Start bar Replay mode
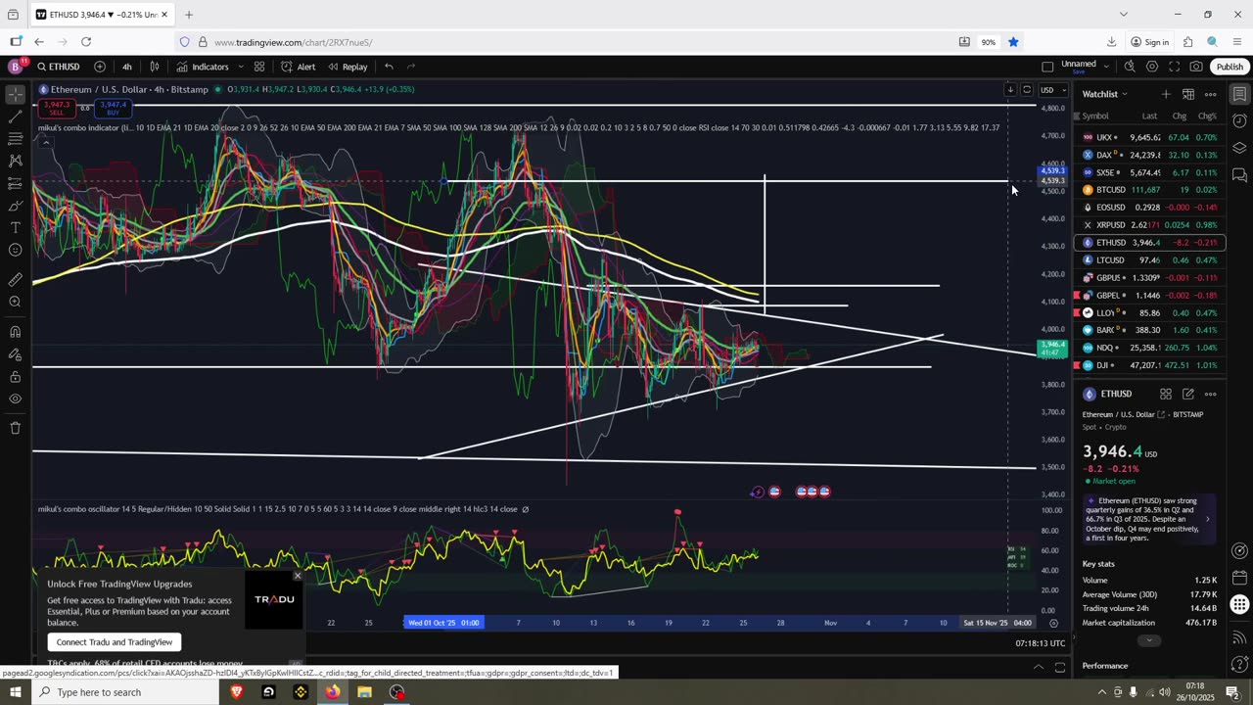 [x=348, y=67]
